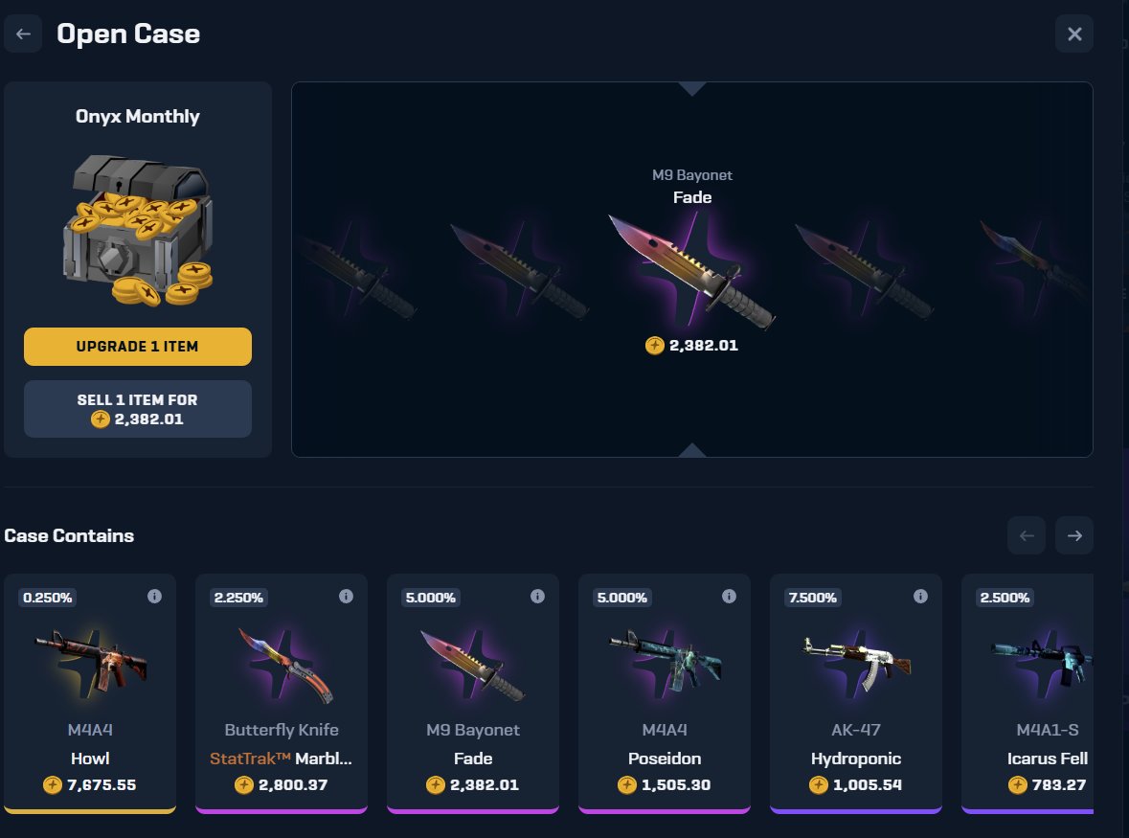Select the M4A1-S Icarus Fell card
Image resolution: width=1129 pixels, height=838 pixels.
1027,694
